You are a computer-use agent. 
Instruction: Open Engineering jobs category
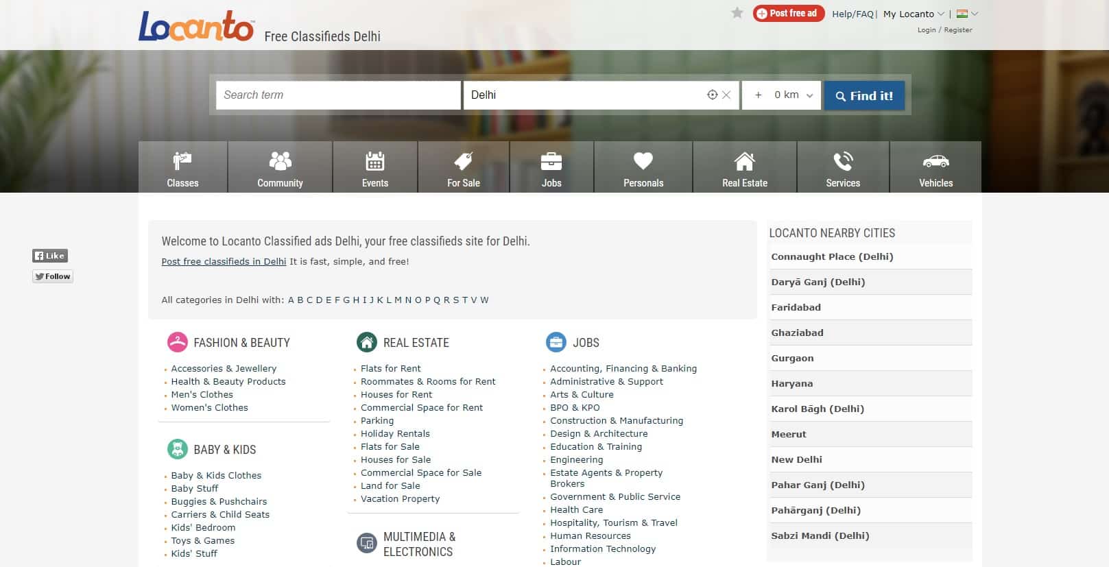(x=577, y=459)
